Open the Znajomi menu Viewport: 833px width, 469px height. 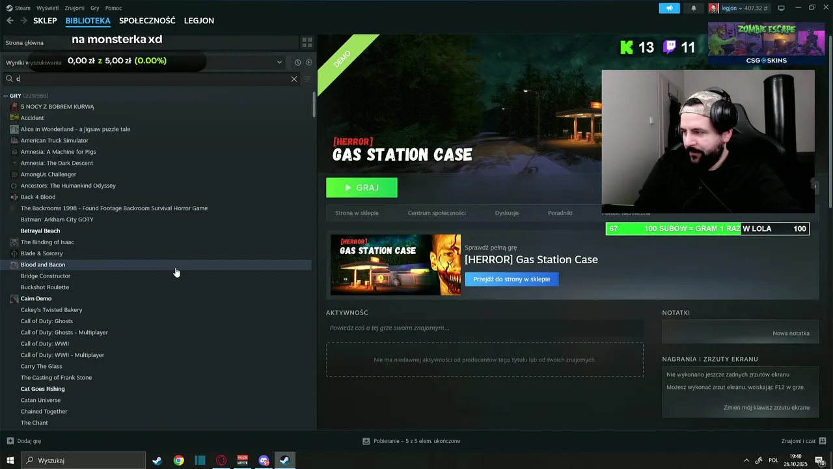click(x=75, y=8)
